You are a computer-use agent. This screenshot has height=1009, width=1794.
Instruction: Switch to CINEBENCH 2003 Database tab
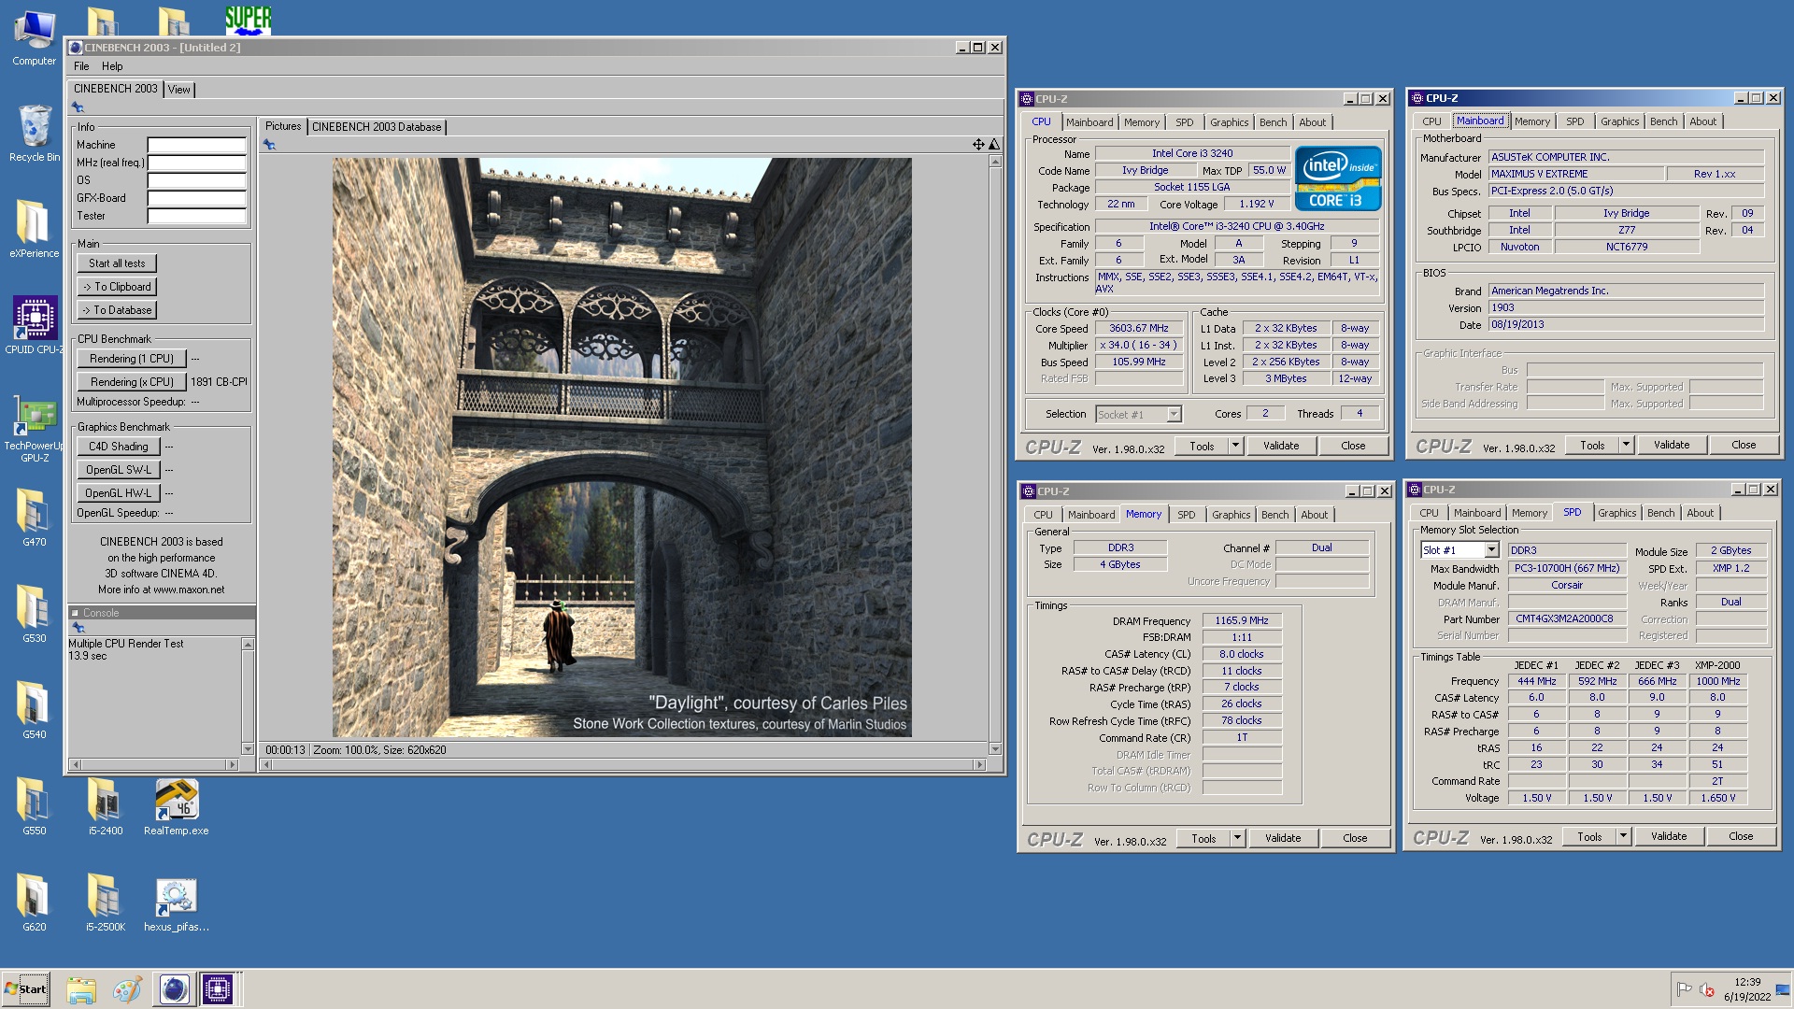pos(377,127)
